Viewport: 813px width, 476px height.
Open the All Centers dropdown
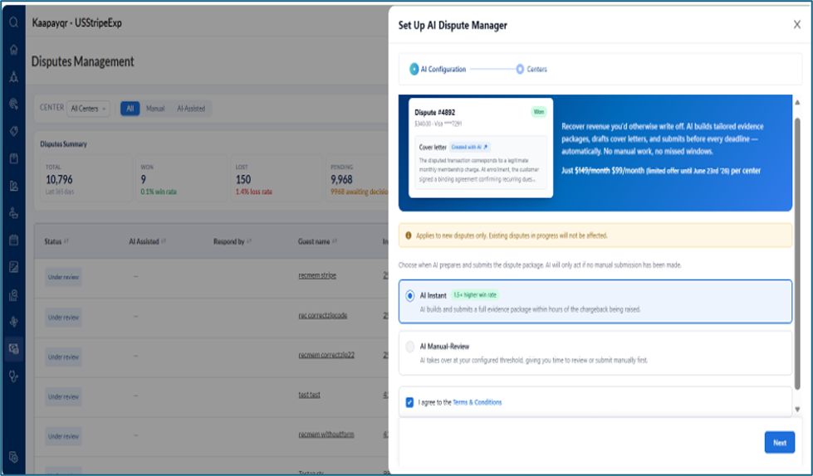pyautogui.click(x=88, y=109)
